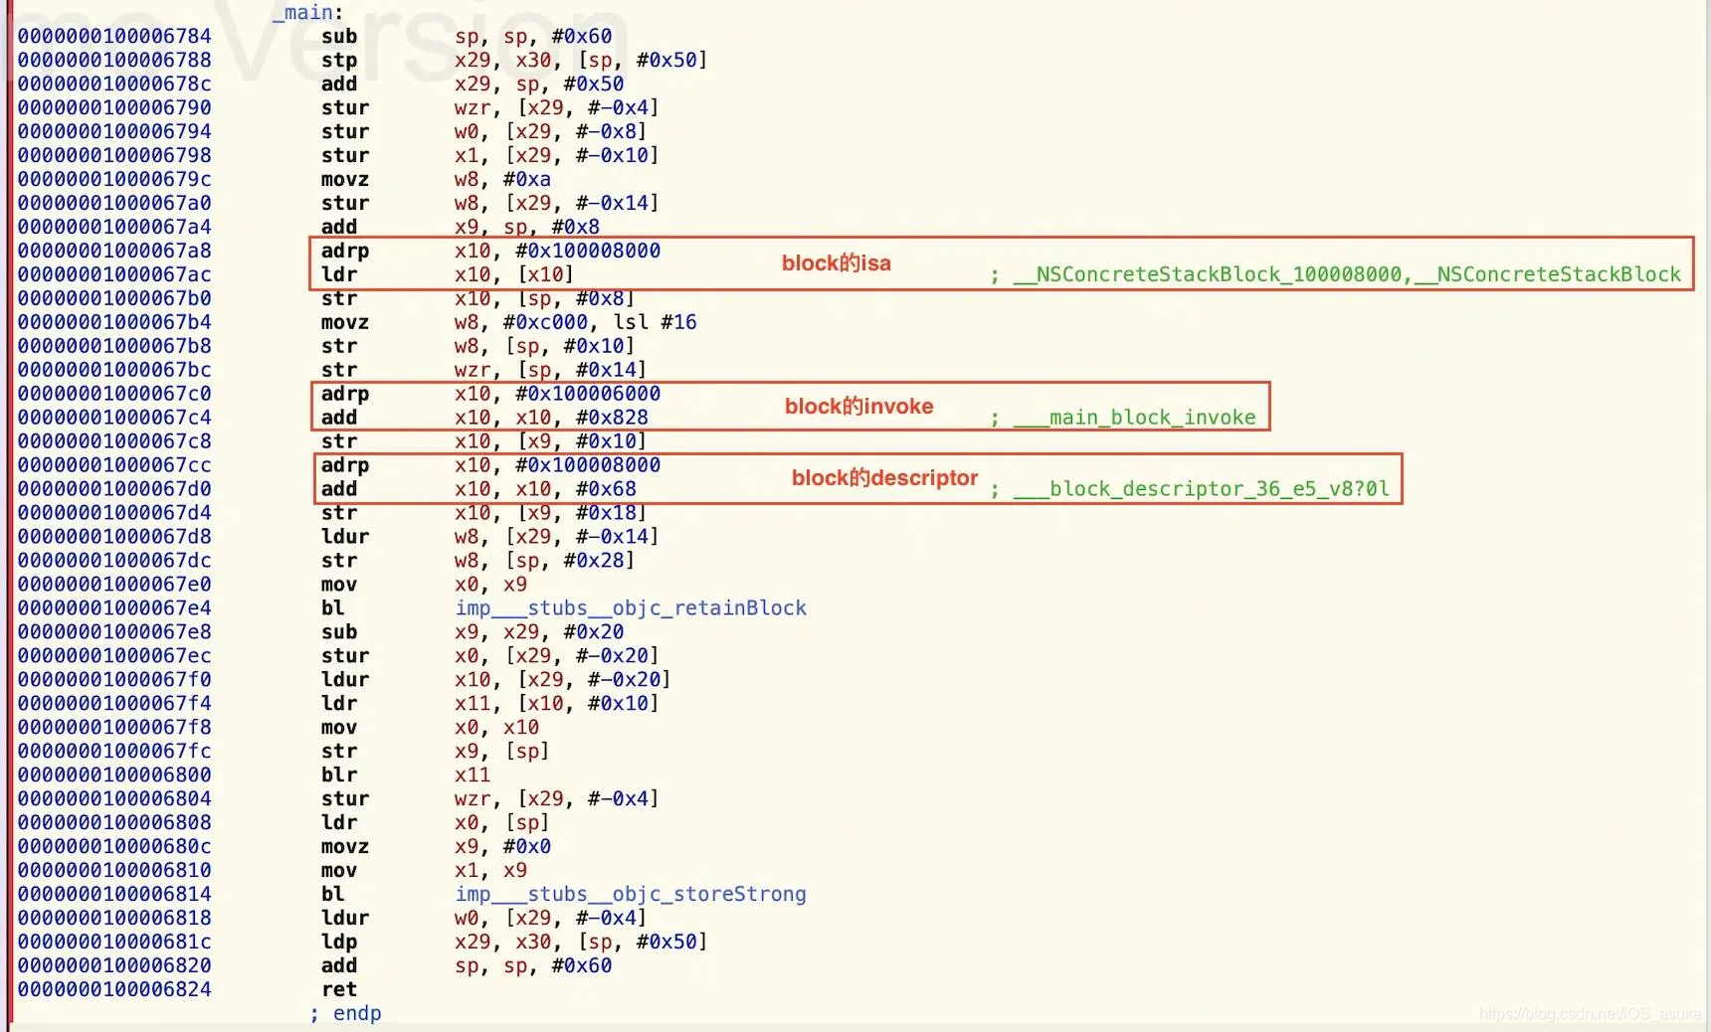Click the red block的isa annotation
Image resolution: width=1711 pixels, height=1032 pixels.
(837, 263)
